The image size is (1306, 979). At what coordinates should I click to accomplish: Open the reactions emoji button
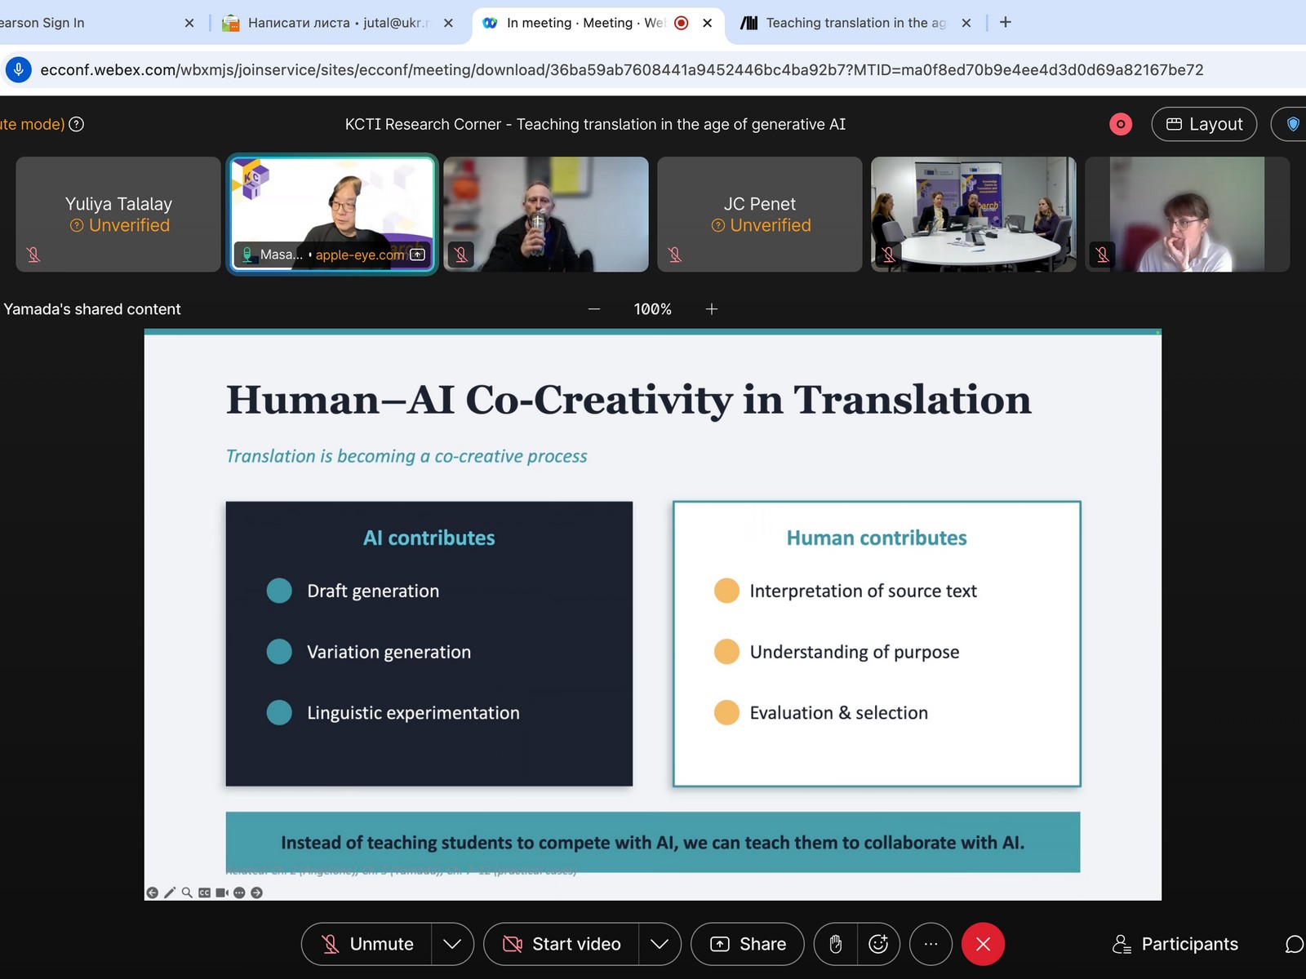tap(878, 944)
